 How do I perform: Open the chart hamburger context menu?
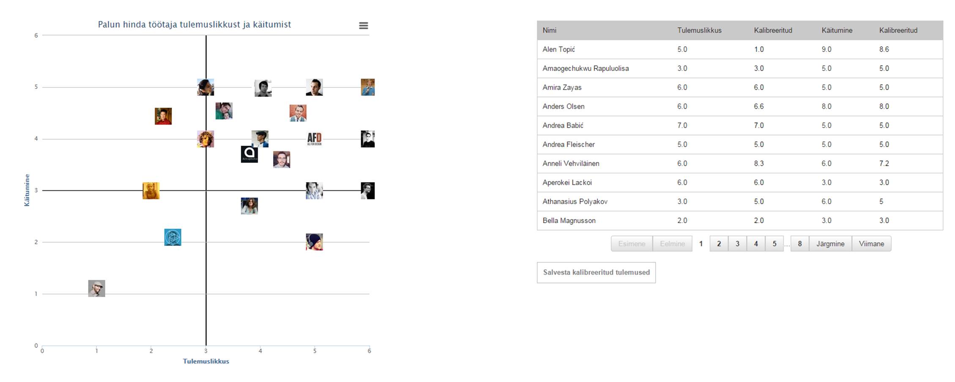click(x=363, y=26)
